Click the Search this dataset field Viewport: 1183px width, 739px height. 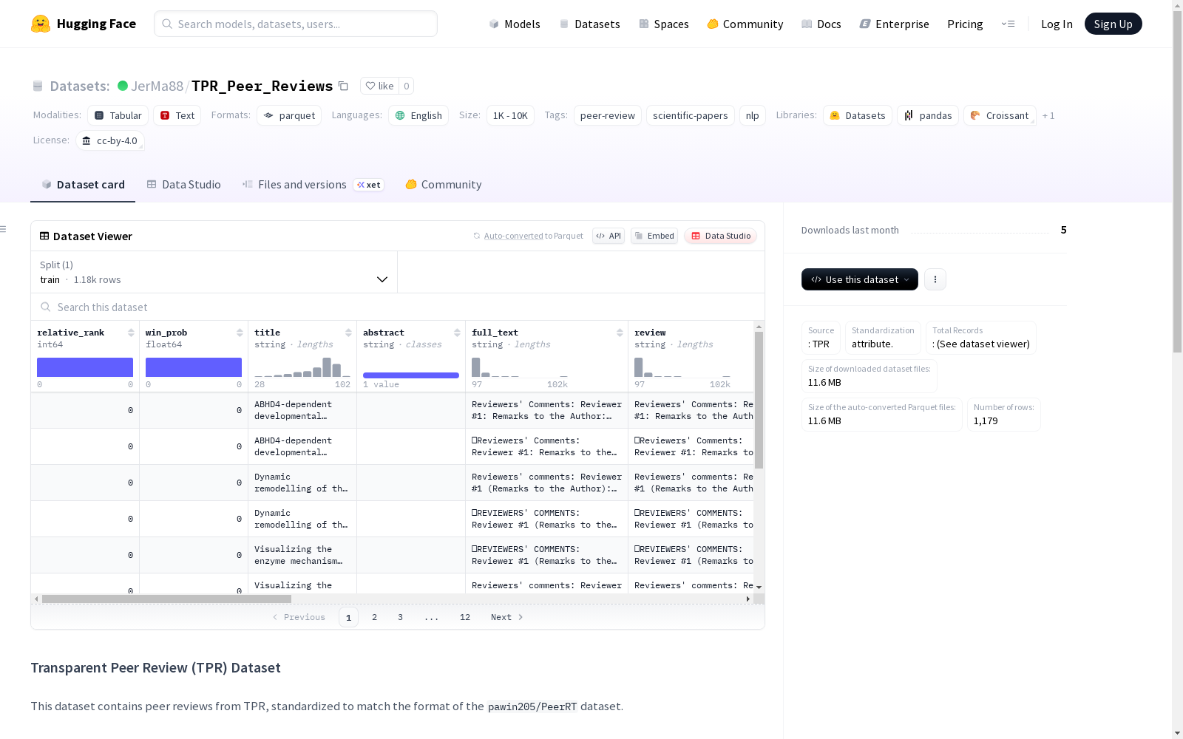(x=398, y=307)
